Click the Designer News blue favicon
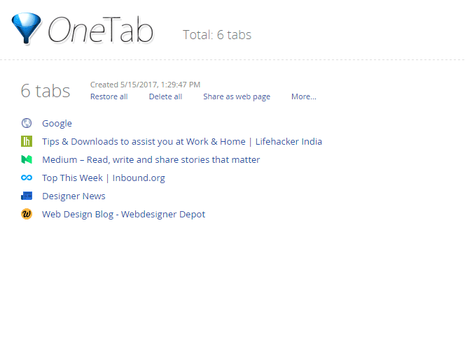 [27, 196]
